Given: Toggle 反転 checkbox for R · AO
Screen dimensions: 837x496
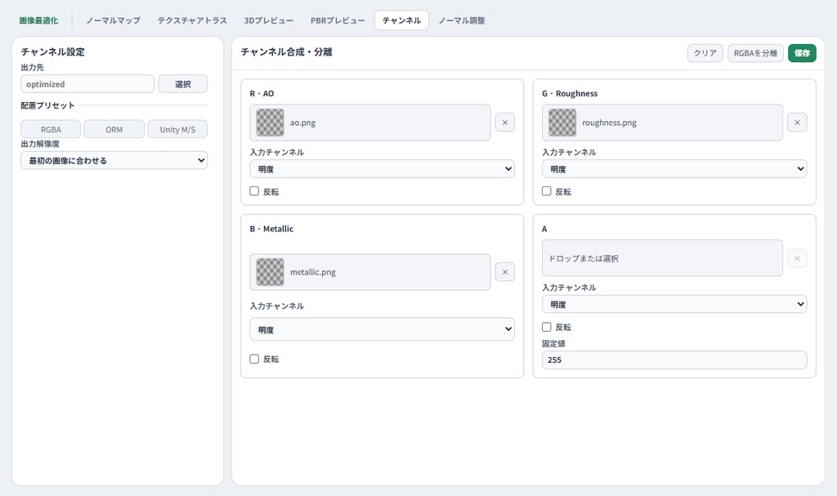Looking at the screenshot, I should (x=254, y=191).
